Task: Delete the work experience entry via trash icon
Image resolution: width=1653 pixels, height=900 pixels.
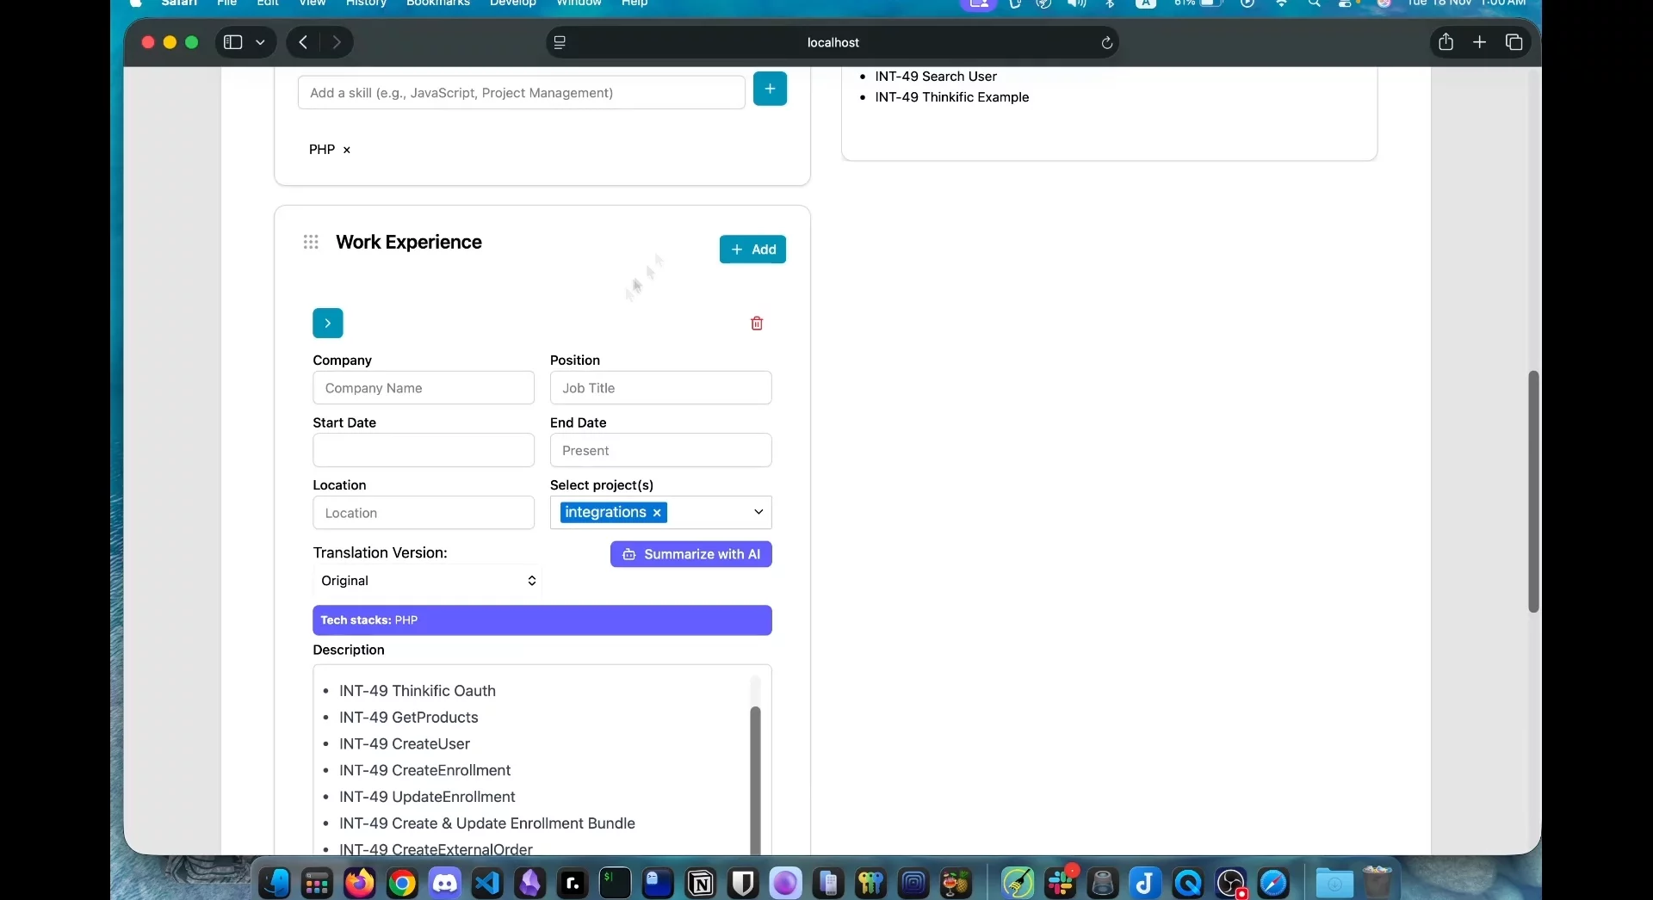Action: (757, 323)
